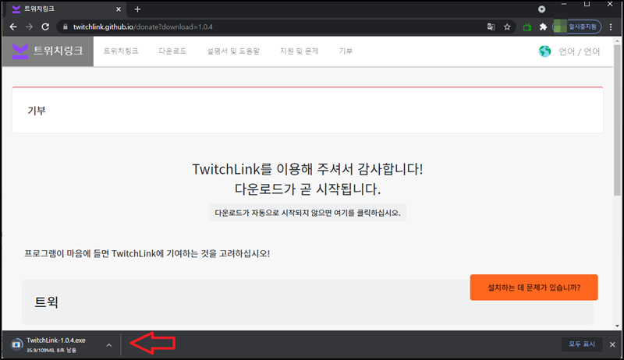Image resolution: width=624 pixels, height=360 pixels.
Task: Open the 트위치링크 nav menu item
Action: pyautogui.click(x=121, y=51)
